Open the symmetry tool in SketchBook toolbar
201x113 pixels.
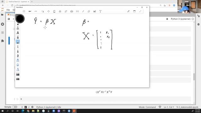point(77,11)
